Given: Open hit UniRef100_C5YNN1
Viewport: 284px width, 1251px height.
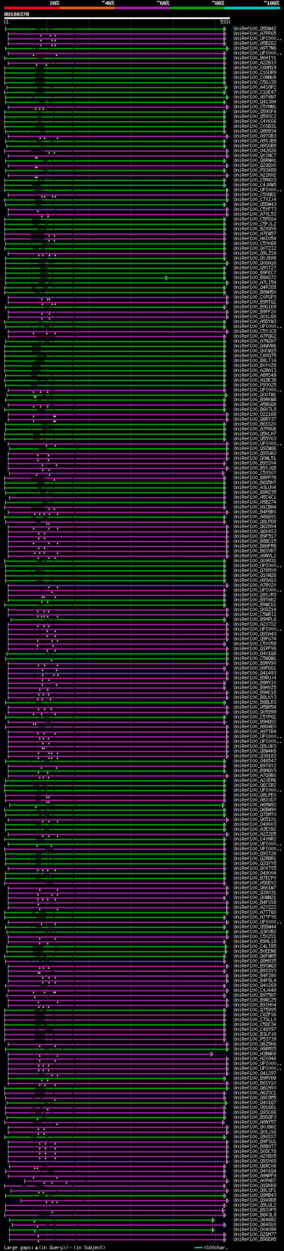Looking at the screenshot, I should click(x=254, y=107).
